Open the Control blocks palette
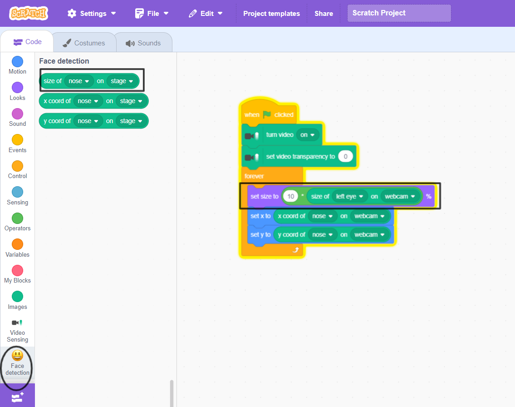This screenshot has width=515, height=407. click(x=17, y=169)
